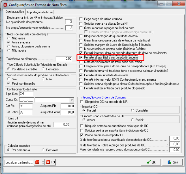Check Solicitar senha alçada para alterar Qtde

pyautogui.click(x=81, y=84)
